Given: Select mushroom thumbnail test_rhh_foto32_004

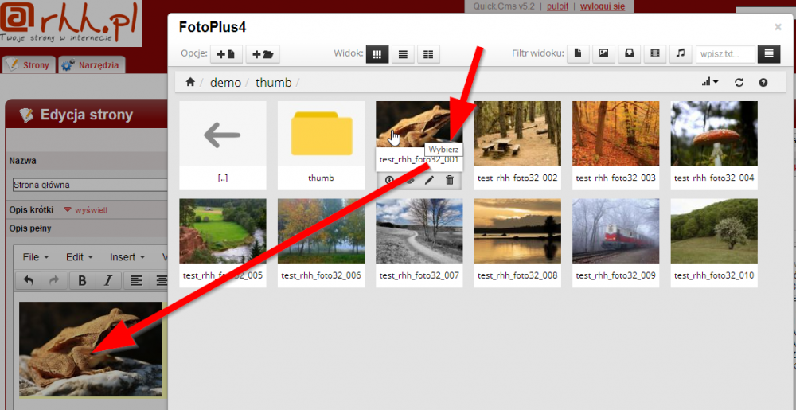Looking at the screenshot, I should tap(714, 134).
